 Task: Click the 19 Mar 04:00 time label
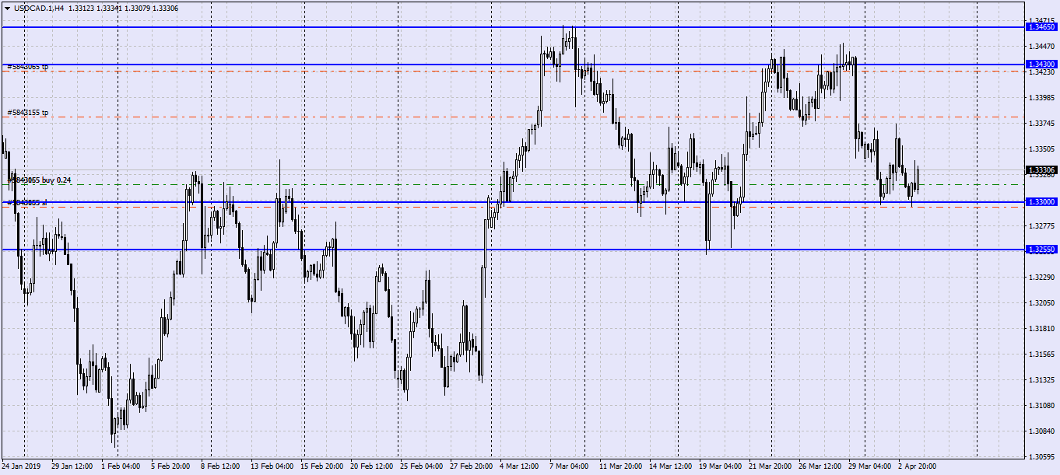click(721, 467)
